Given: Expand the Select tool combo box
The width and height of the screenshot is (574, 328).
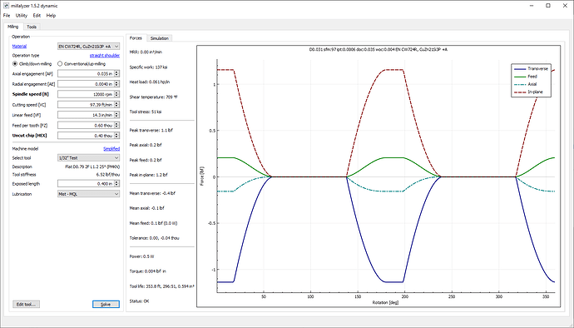Looking at the screenshot, I should (88, 158).
